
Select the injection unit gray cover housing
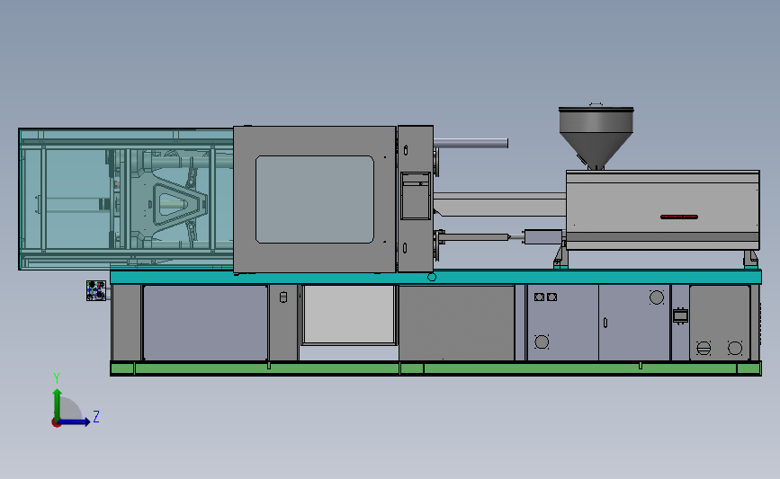[x=663, y=209]
